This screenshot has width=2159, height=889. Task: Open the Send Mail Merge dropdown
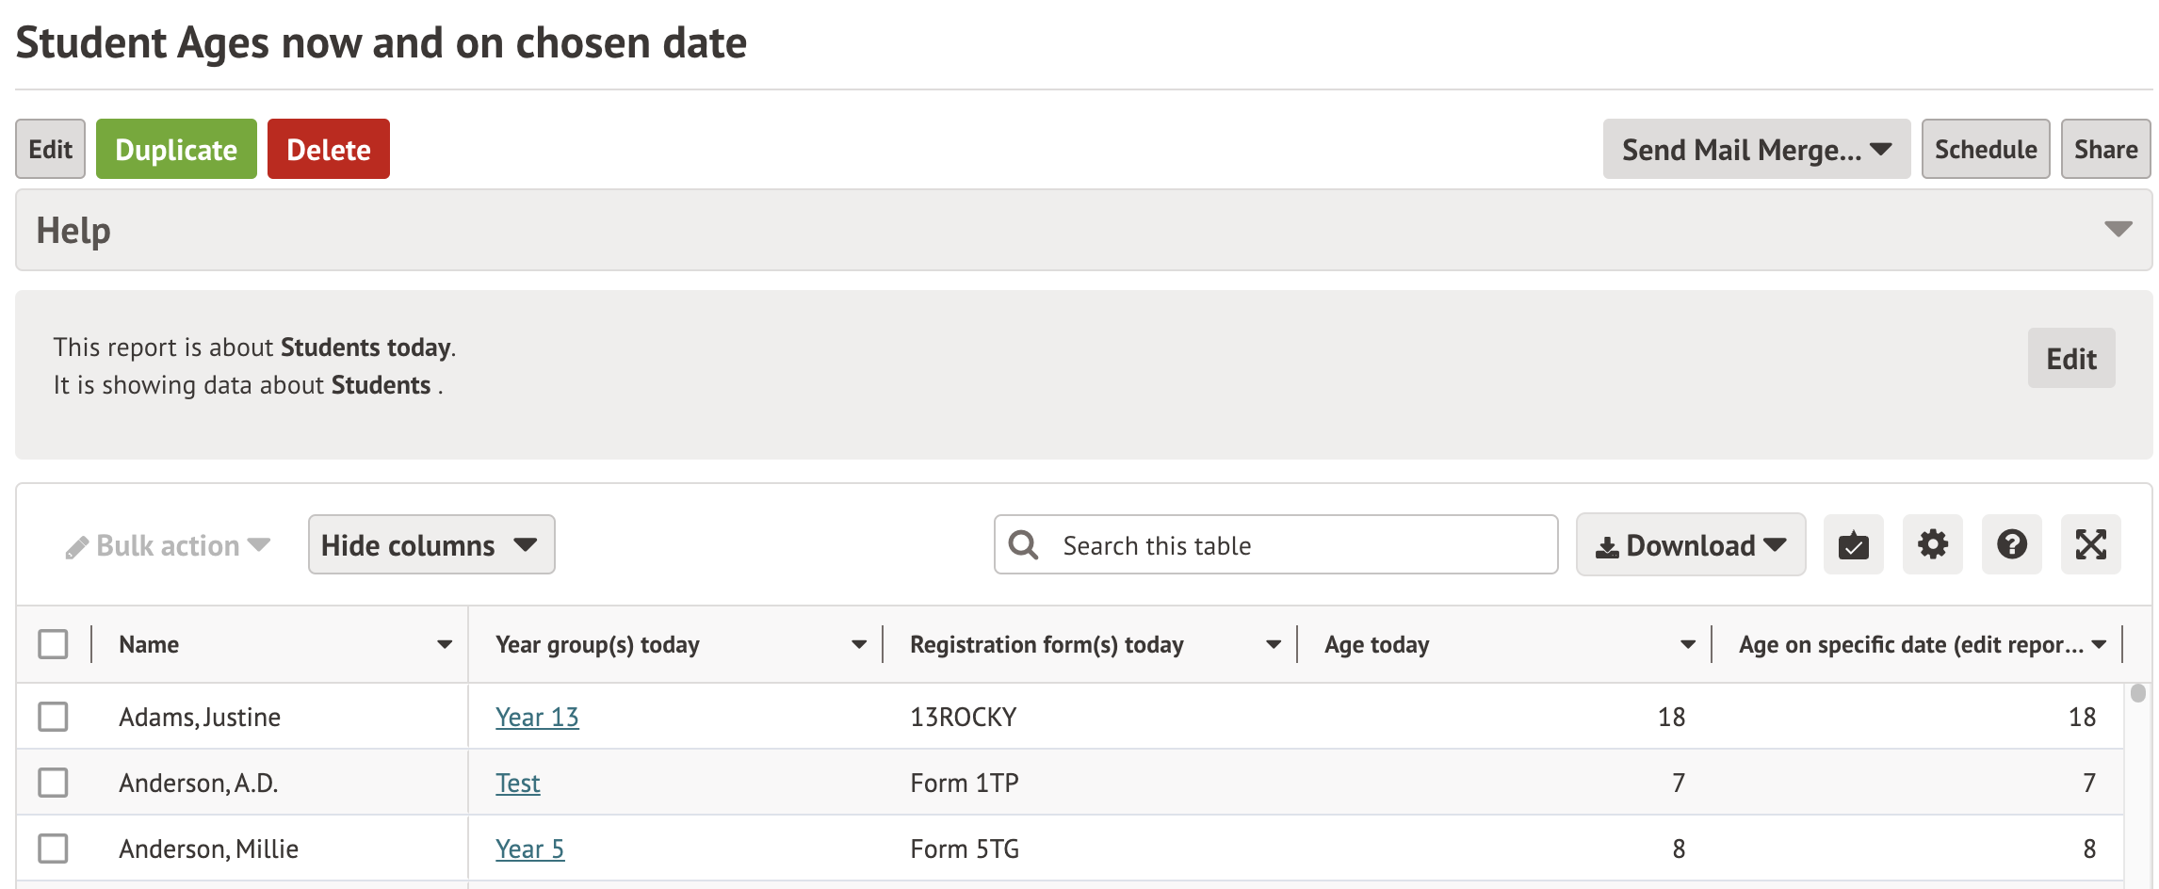click(x=1756, y=150)
